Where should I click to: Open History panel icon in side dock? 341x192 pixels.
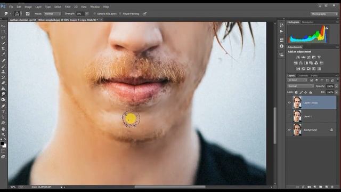tap(282, 25)
